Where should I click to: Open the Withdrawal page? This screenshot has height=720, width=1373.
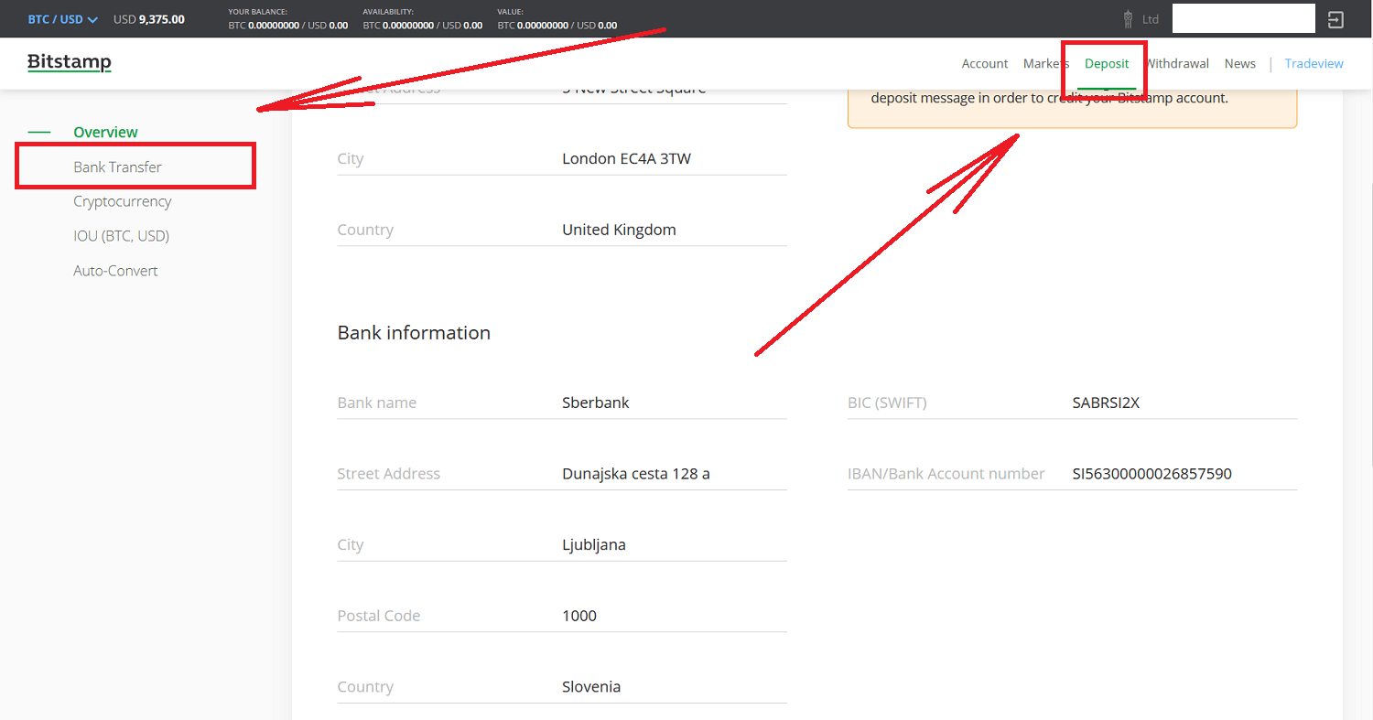[x=1177, y=63]
